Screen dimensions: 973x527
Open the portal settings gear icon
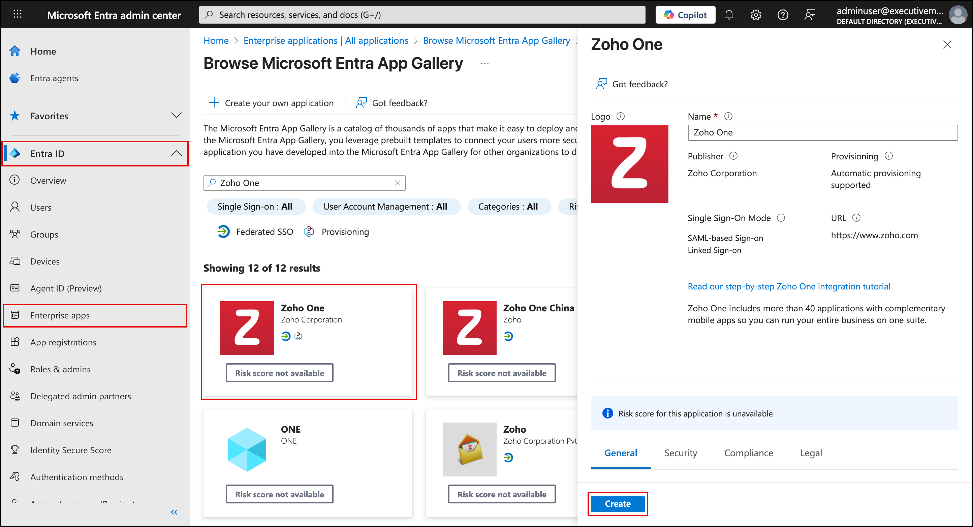tap(755, 15)
